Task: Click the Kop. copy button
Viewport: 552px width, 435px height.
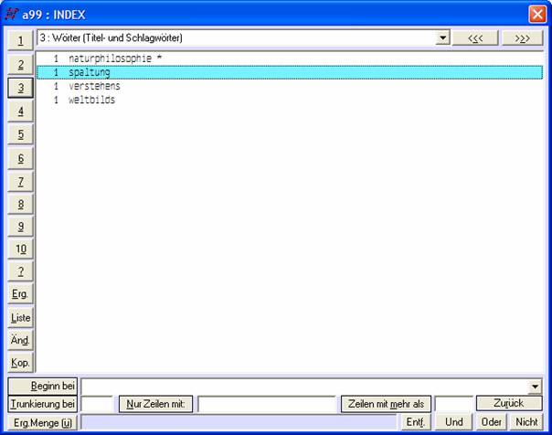Action: [21, 362]
